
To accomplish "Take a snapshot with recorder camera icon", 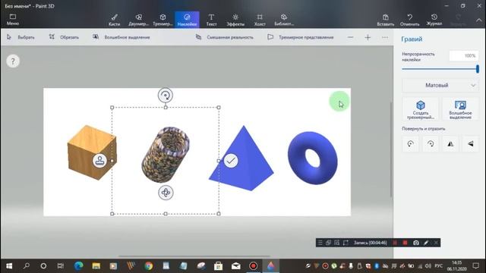I will coord(416,243).
